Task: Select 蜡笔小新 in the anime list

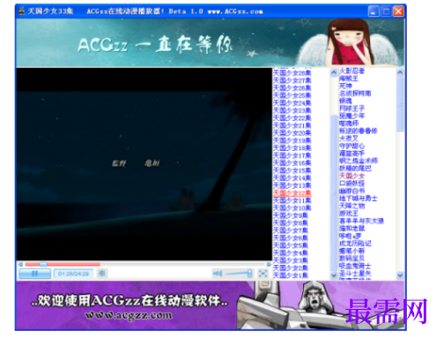Action: [352, 251]
